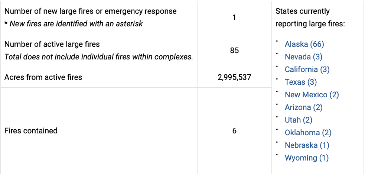Open the Nebraska (1) link

click(307, 145)
